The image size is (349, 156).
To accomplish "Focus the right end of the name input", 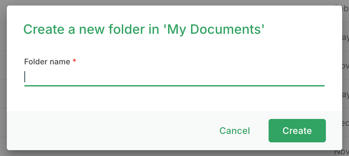I will pos(321,77).
